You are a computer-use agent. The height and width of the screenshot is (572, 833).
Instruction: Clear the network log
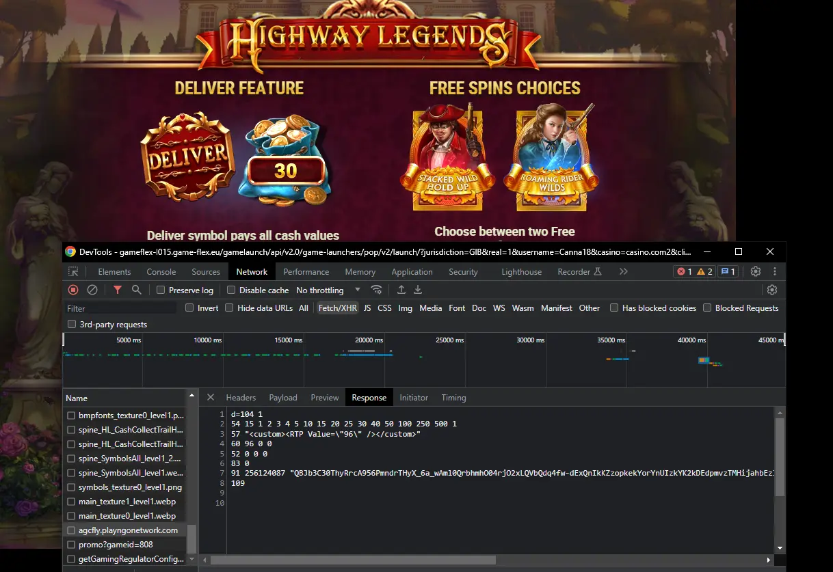[x=92, y=290]
